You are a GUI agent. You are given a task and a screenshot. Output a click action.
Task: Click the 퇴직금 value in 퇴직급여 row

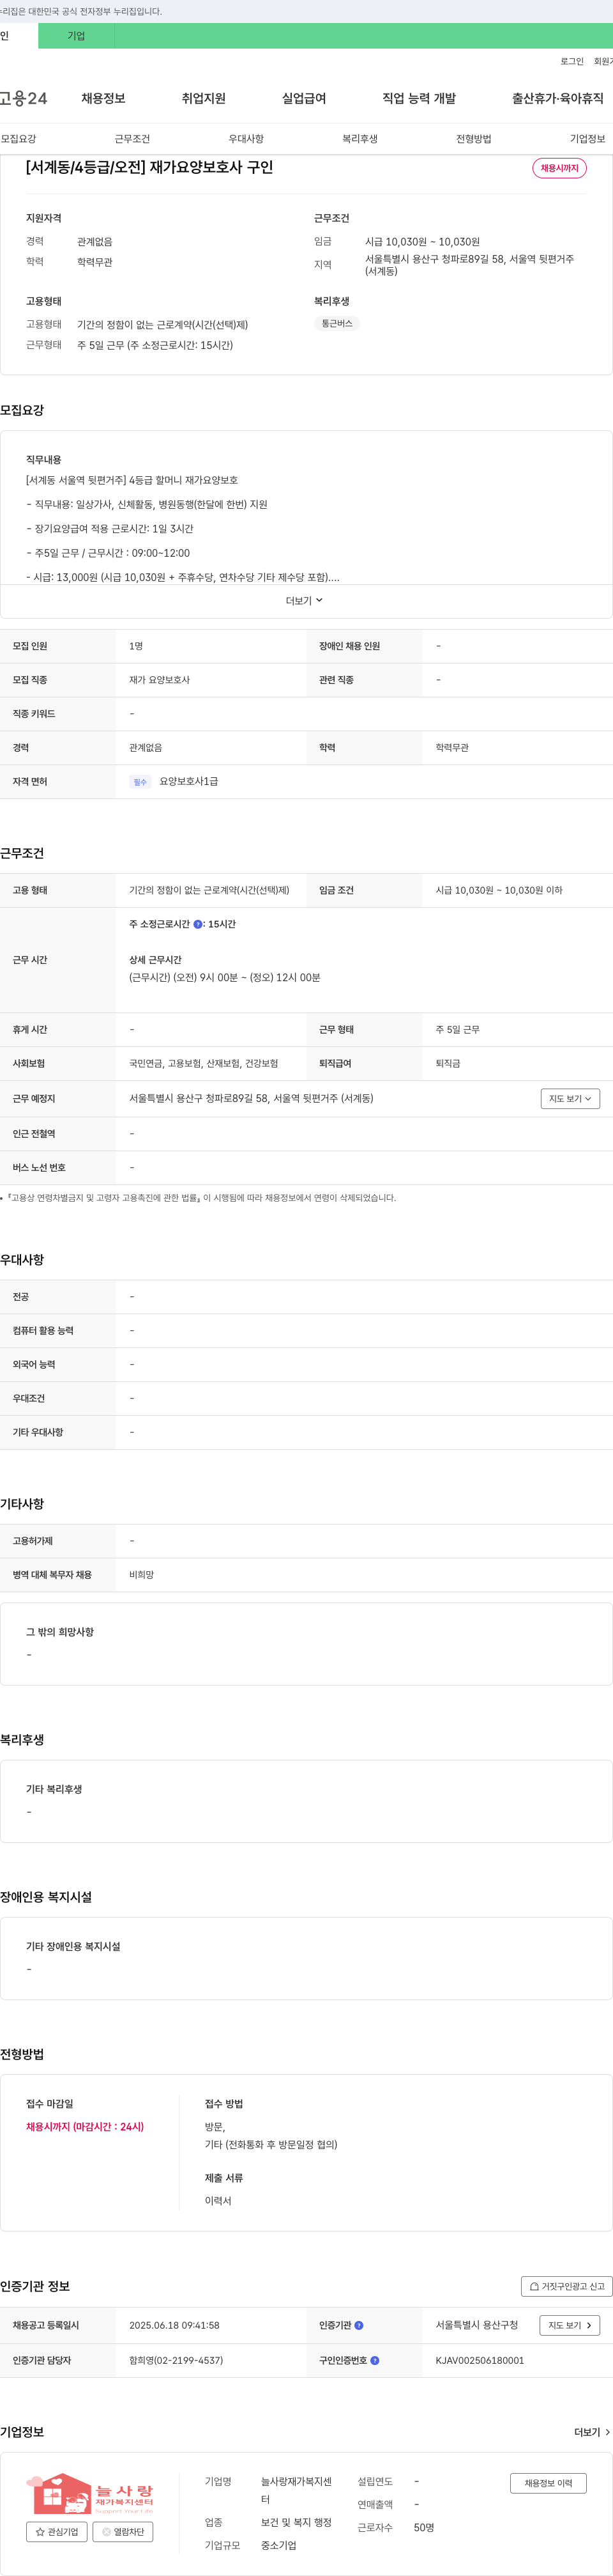(x=447, y=1063)
